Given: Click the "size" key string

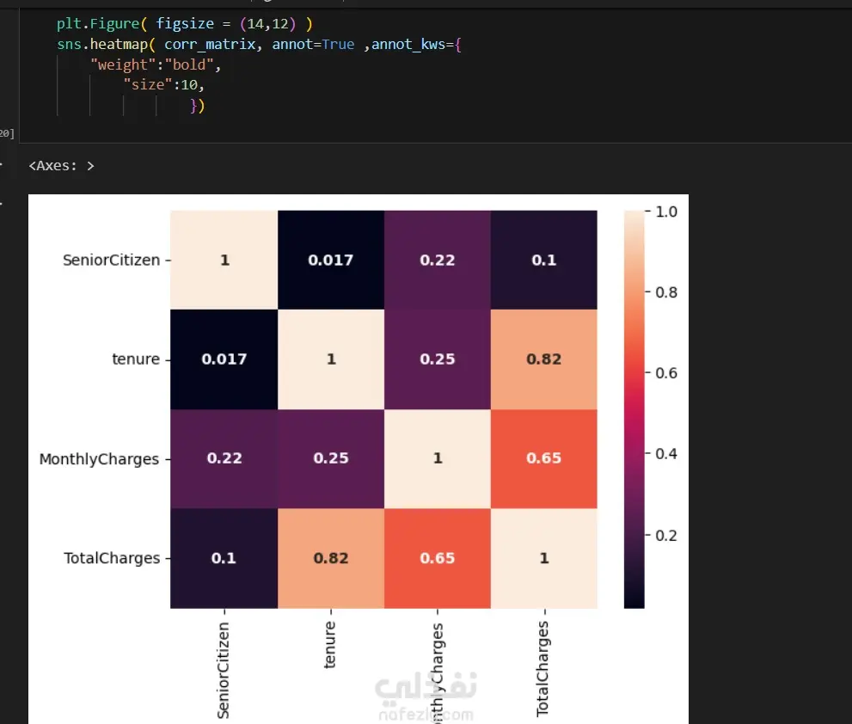Looking at the screenshot, I should [147, 85].
